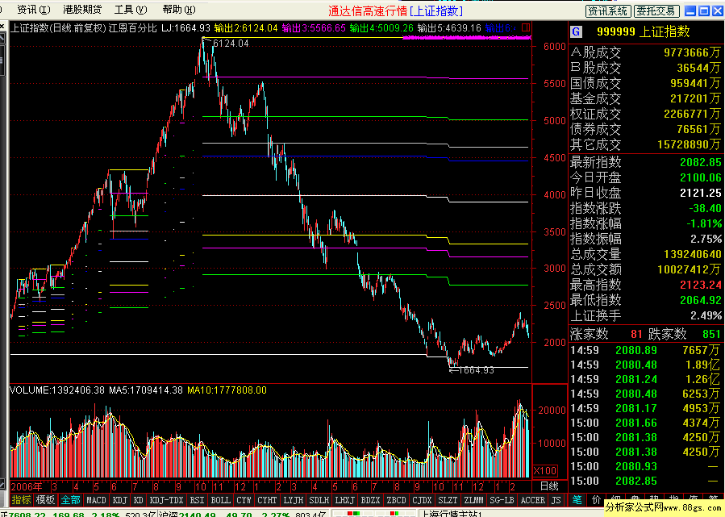The height and width of the screenshot is (517, 725).
Task: Click the small red square icon at chart top right
Action: coord(526,27)
